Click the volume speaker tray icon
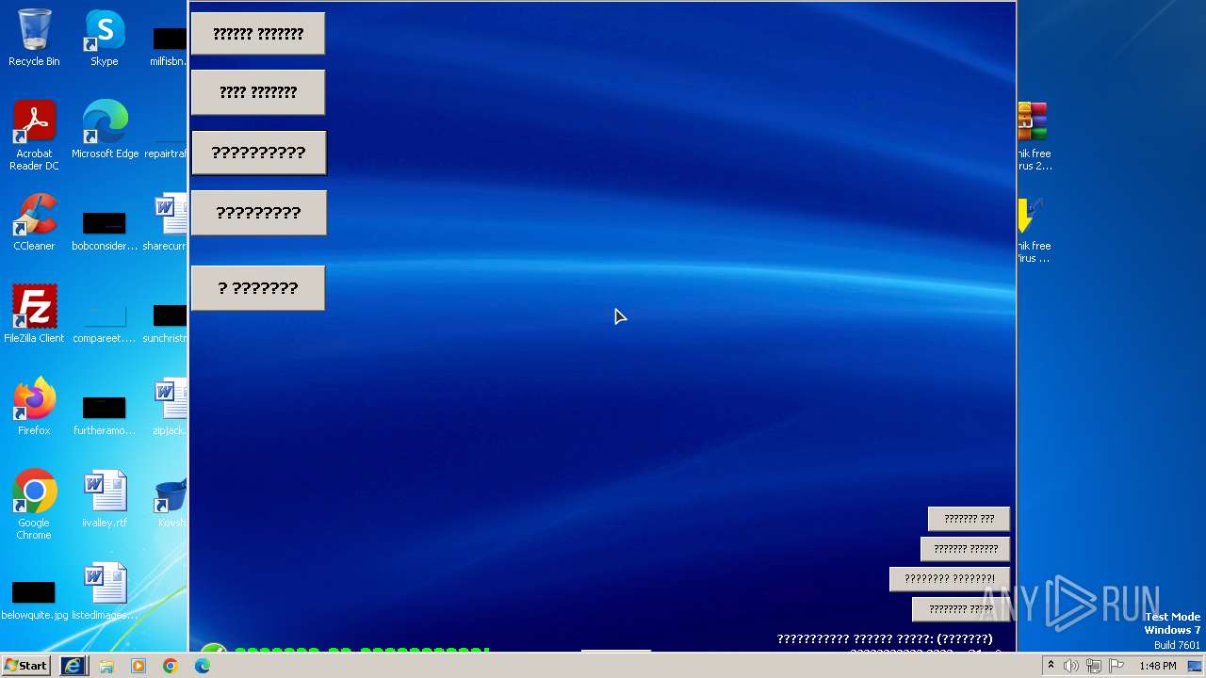This screenshot has height=678, width=1206. coord(1071,666)
